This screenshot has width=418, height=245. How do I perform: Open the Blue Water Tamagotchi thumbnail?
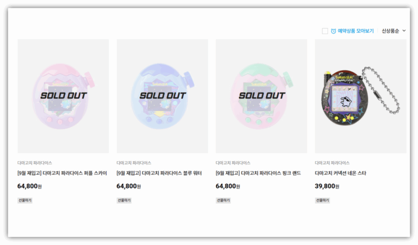(162, 96)
